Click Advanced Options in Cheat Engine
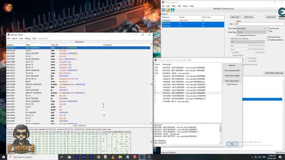 (168, 152)
